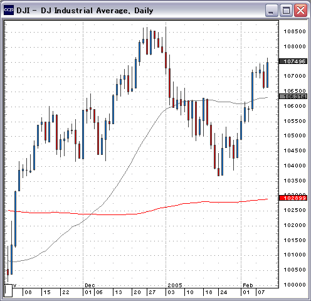Viewport: 311px width, 301px height.
Task: Click the 104500 price axis label
Action: [295, 150]
